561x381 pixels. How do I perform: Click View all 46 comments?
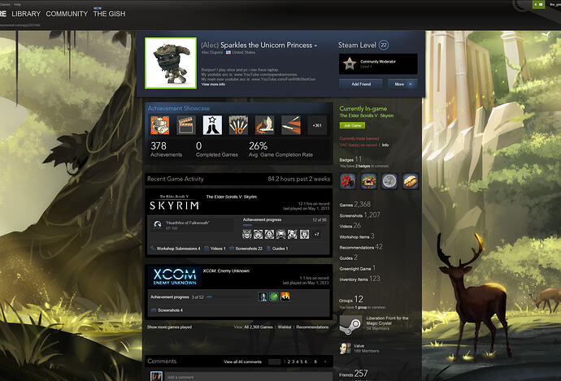(x=242, y=362)
